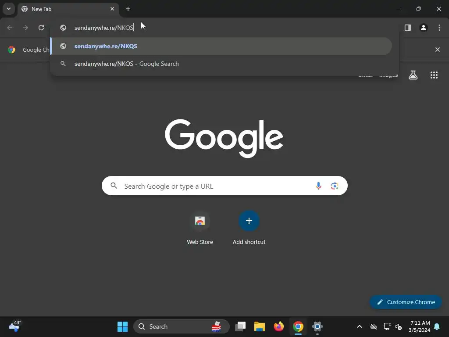Reload the current page
Image resolution: width=449 pixels, height=337 pixels.
pyautogui.click(x=41, y=28)
